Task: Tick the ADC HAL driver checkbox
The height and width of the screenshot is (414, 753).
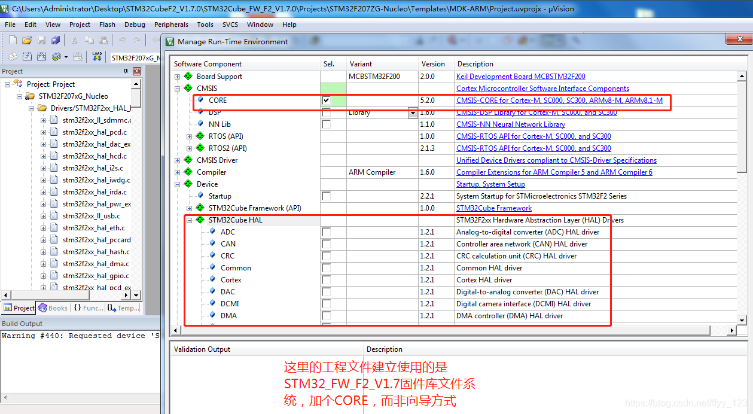Action: [326, 232]
